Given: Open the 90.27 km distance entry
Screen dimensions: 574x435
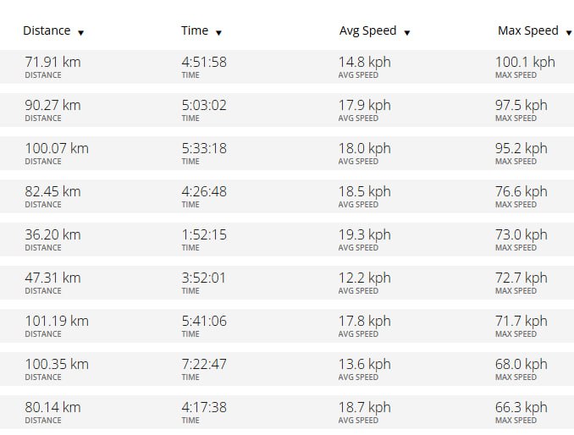Looking at the screenshot, I should (52, 105).
